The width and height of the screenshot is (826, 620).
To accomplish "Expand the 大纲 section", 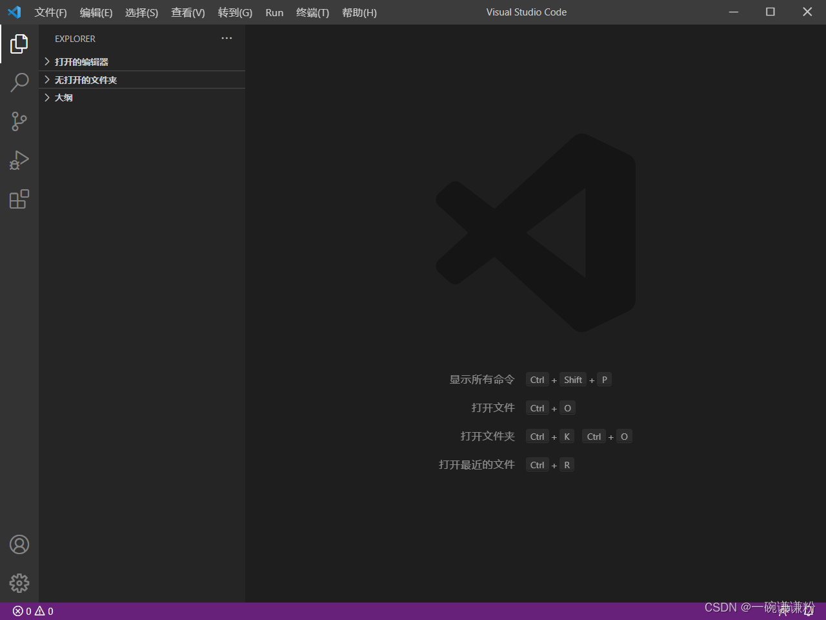I will point(64,97).
